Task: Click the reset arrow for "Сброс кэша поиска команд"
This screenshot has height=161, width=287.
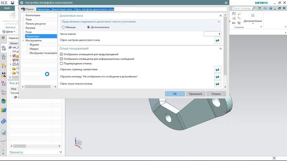Action: click(x=217, y=84)
